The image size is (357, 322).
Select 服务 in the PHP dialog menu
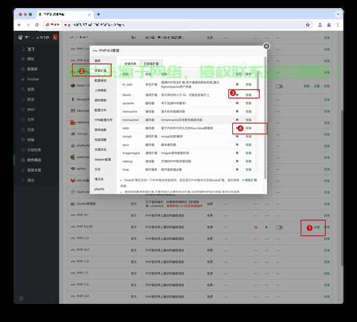(97, 61)
